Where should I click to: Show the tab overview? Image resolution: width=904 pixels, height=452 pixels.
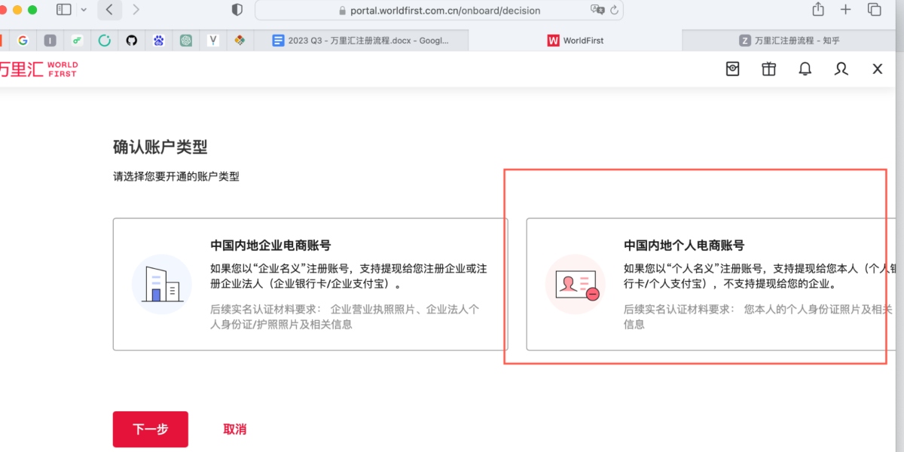pyautogui.click(x=875, y=10)
